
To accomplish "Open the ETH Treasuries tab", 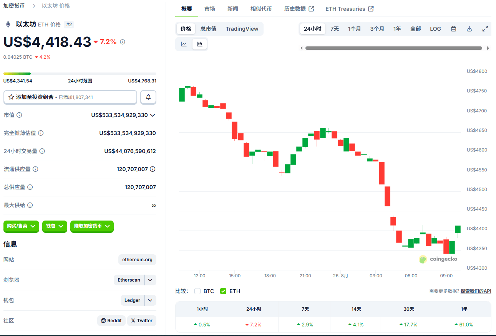I will [349, 9].
